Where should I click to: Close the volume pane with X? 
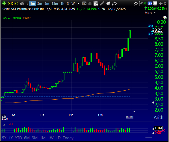[x=4, y=125]
